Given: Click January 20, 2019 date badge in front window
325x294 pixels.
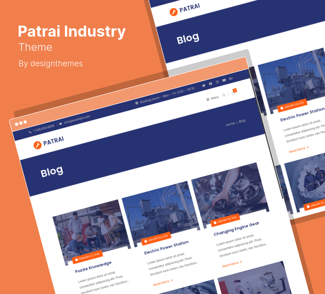Looking at the screenshot, I should tap(156, 238).
